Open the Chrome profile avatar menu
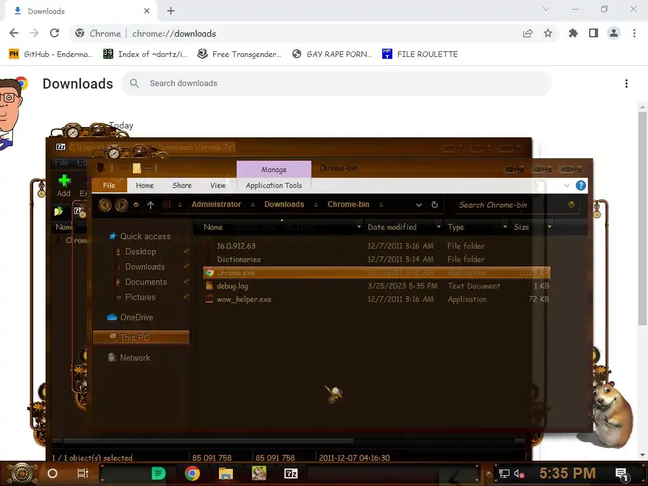 (x=614, y=33)
